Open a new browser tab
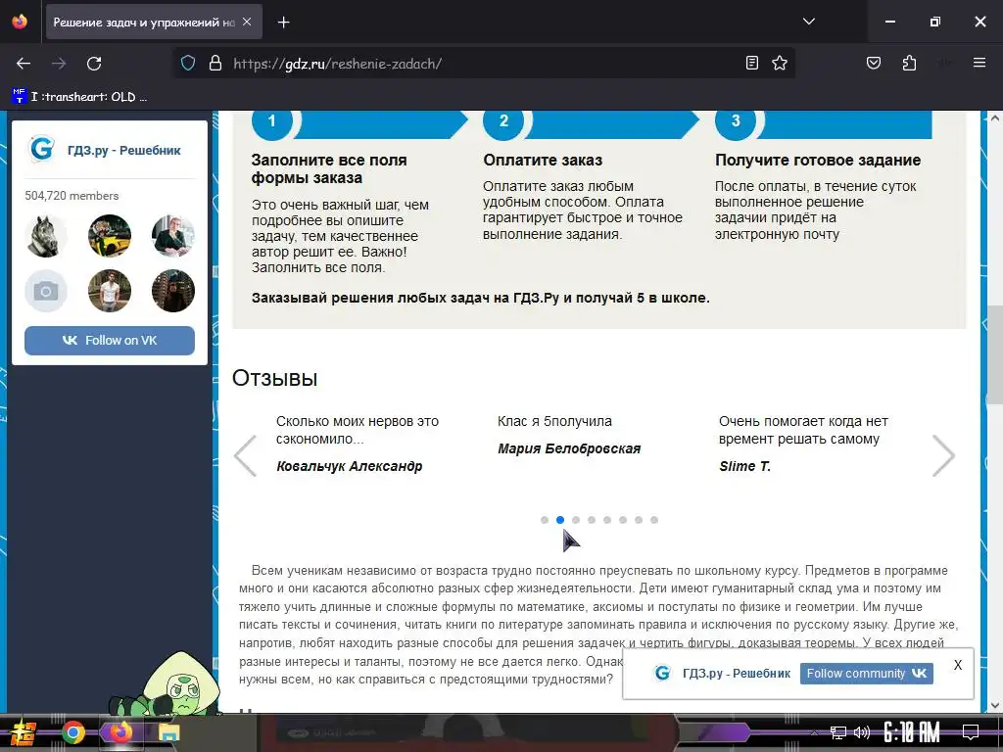This screenshot has width=1003, height=752. (284, 23)
